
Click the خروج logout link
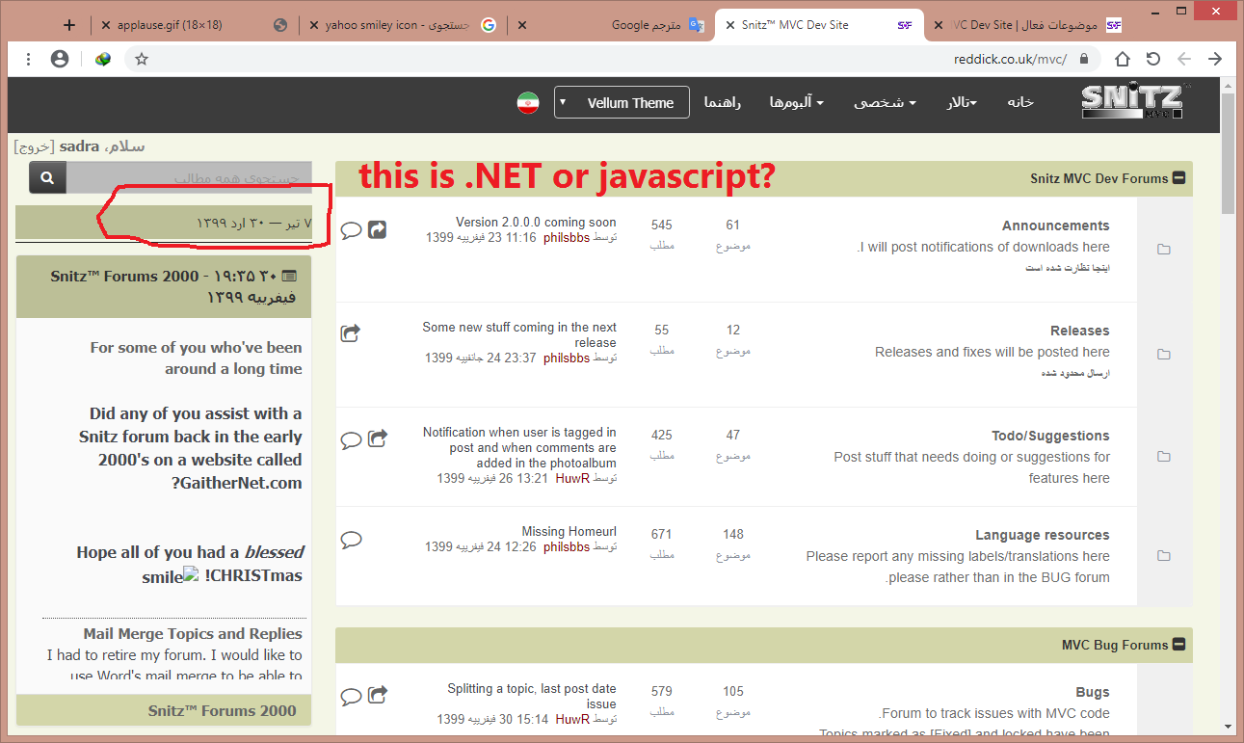(34, 146)
